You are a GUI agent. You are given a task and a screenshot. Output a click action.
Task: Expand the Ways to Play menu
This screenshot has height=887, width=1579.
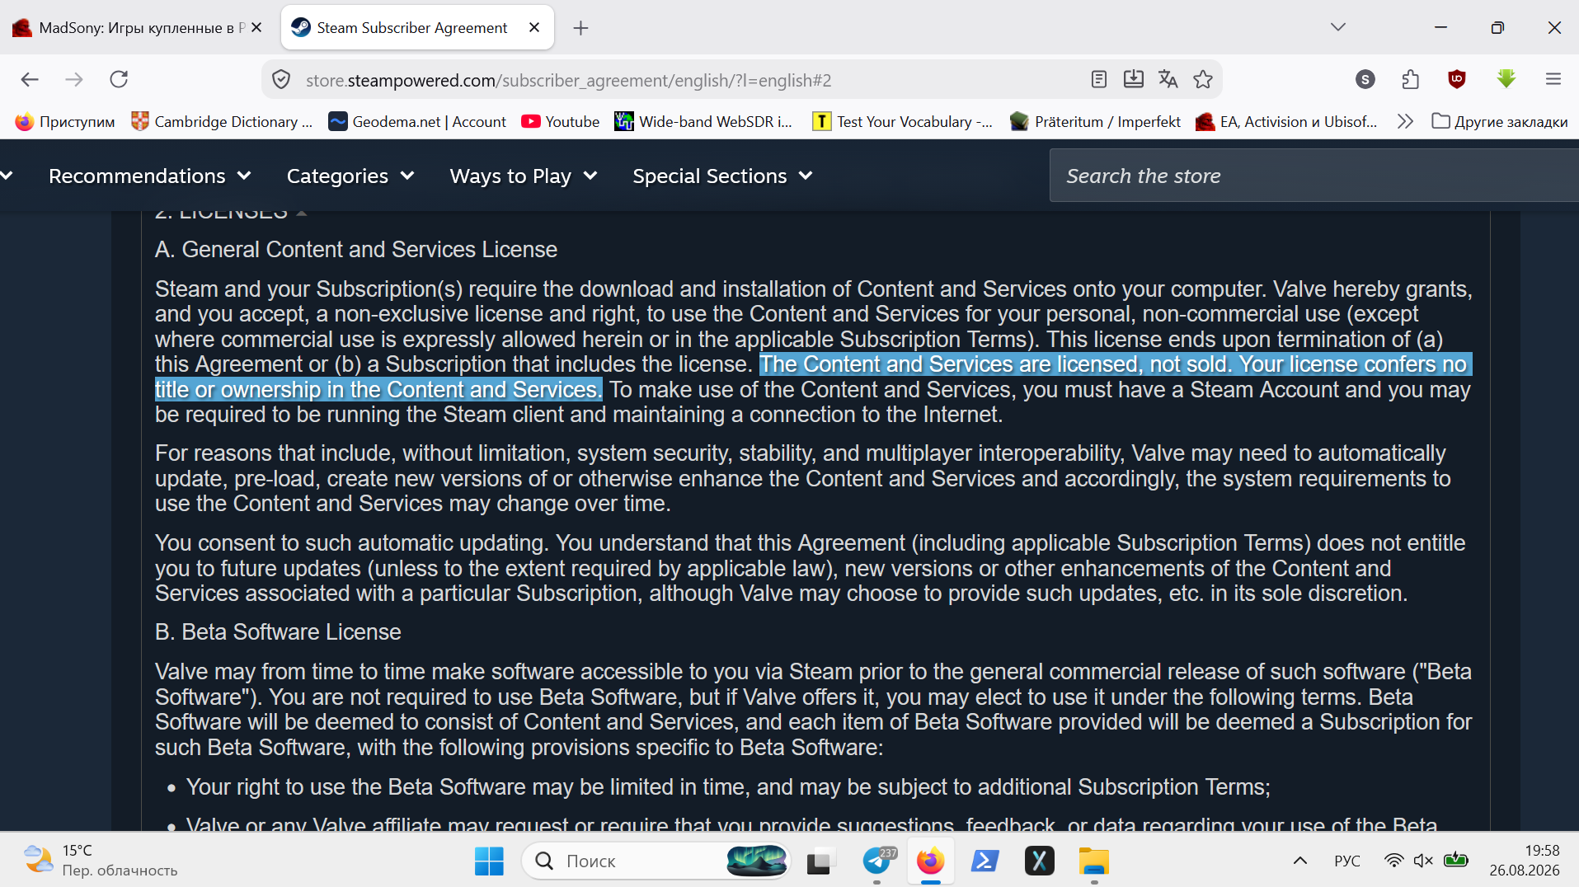click(524, 176)
